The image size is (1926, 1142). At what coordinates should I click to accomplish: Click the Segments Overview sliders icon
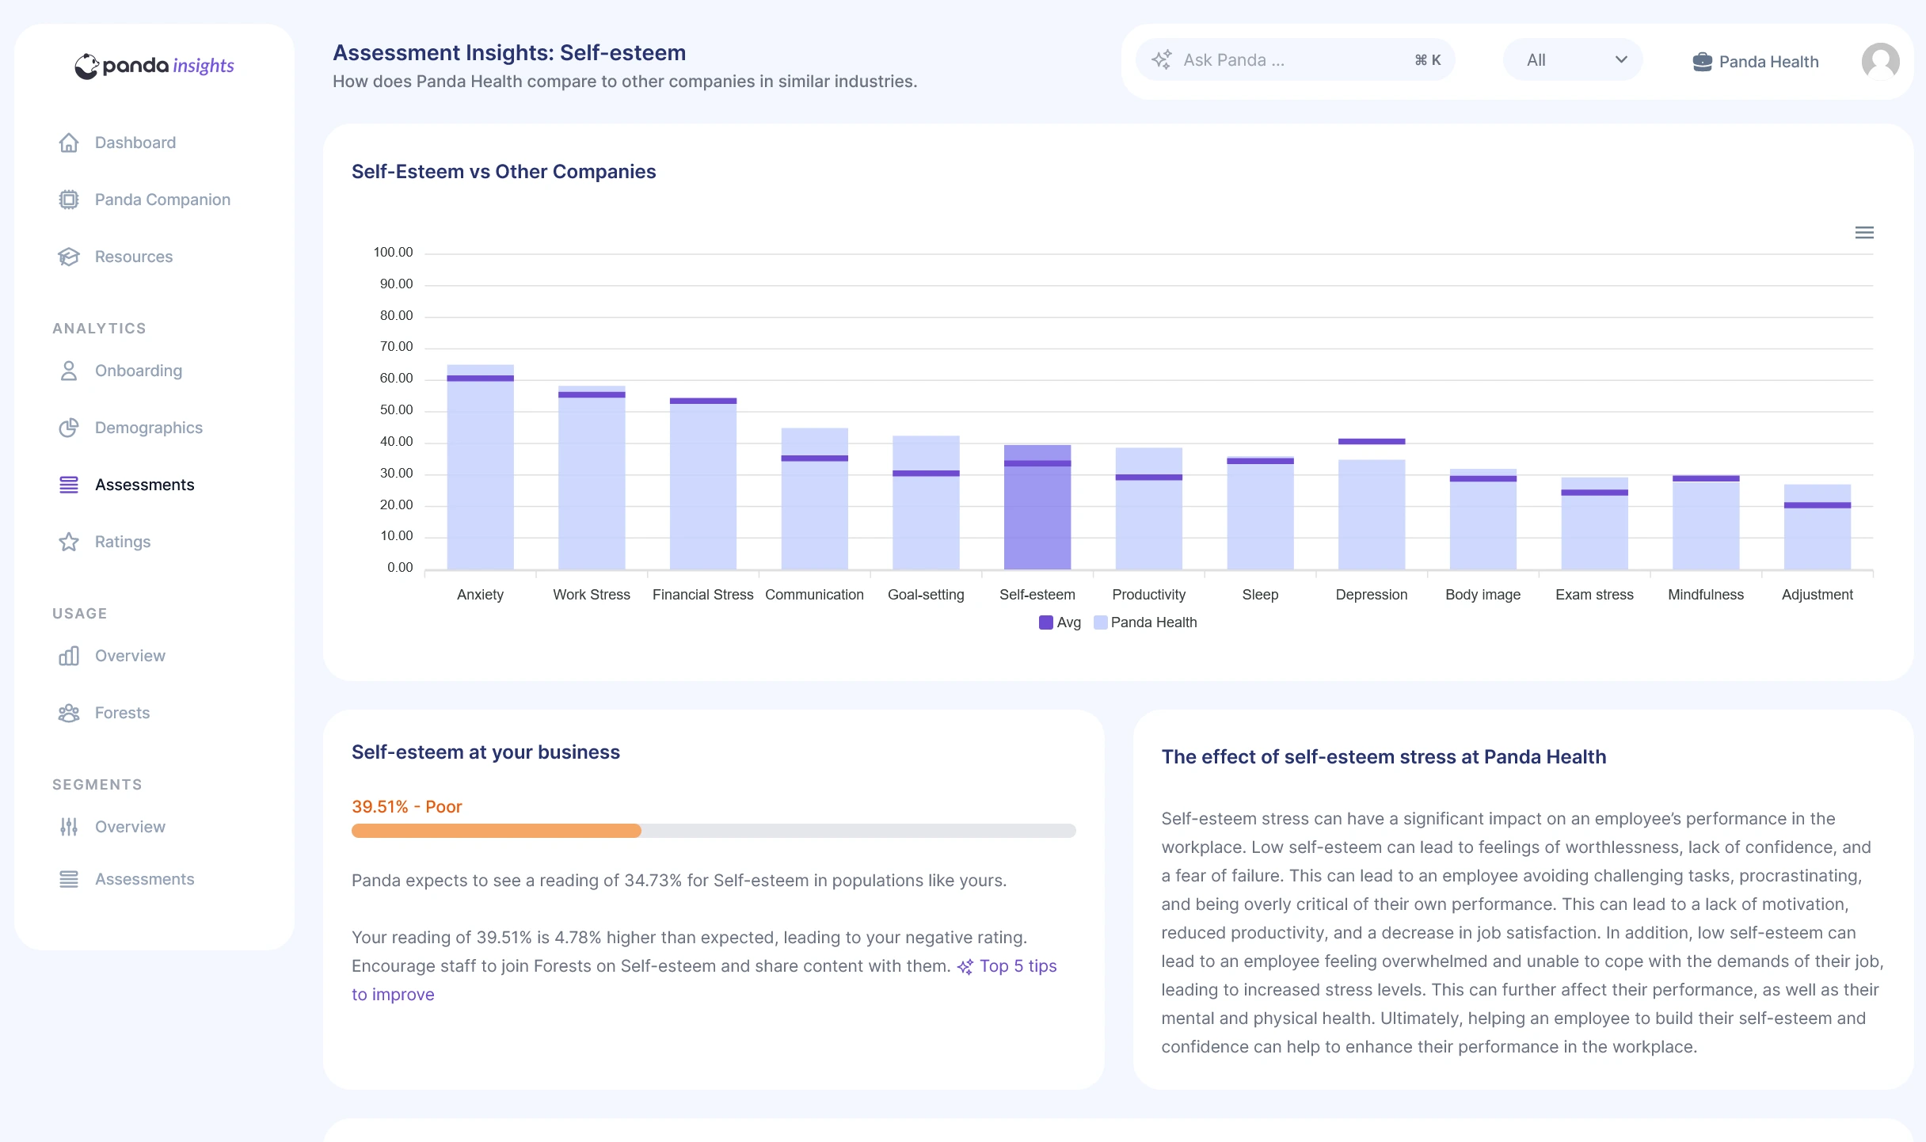click(x=69, y=827)
